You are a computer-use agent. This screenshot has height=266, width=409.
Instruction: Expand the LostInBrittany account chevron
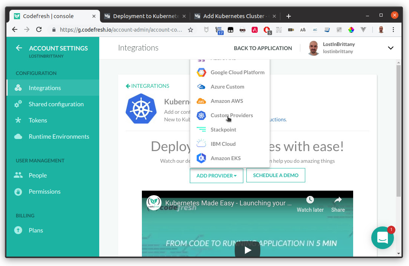[391, 48]
